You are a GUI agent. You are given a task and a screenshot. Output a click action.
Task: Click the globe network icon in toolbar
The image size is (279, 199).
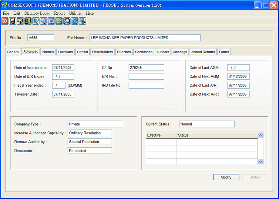[36, 21]
